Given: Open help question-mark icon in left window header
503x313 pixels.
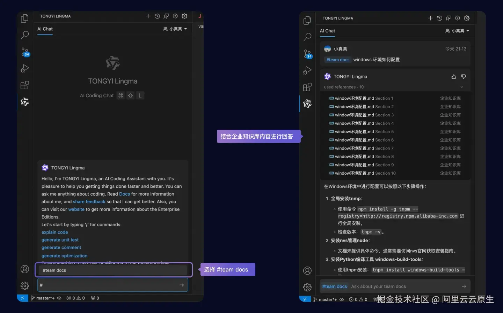Looking at the screenshot, I should pyautogui.click(x=175, y=16).
